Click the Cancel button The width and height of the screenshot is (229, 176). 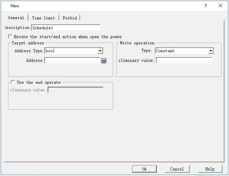tap(177, 169)
